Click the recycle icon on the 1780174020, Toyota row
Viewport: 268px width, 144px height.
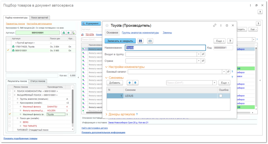[13, 46]
